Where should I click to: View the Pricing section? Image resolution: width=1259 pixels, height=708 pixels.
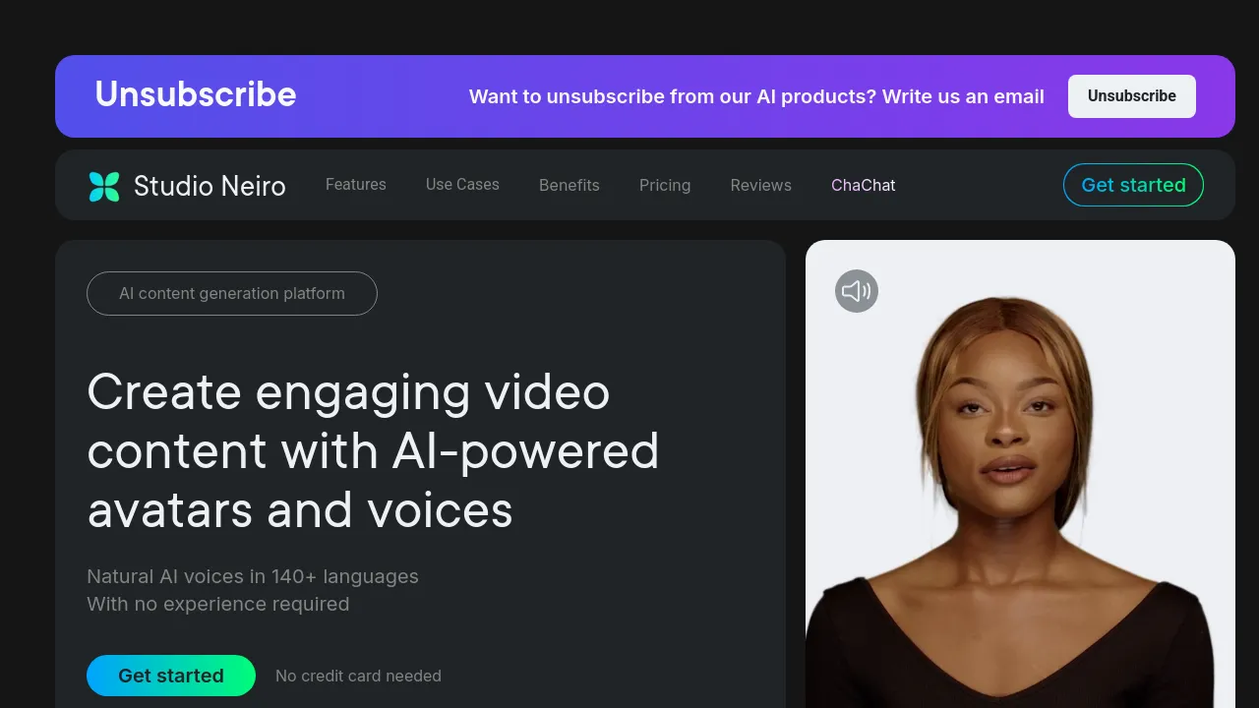tap(665, 185)
